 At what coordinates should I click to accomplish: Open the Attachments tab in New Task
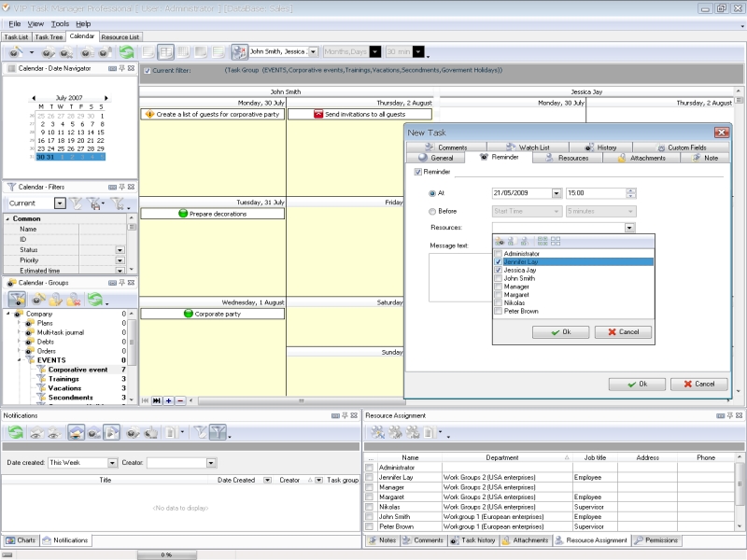[641, 158]
